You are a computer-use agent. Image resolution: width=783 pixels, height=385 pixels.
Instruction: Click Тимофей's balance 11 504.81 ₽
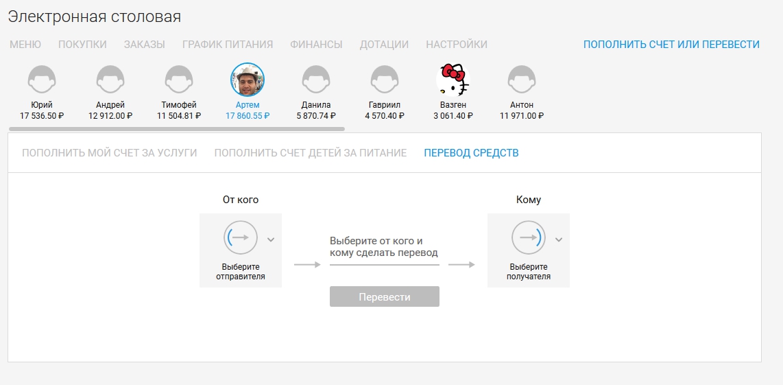(x=179, y=116)
